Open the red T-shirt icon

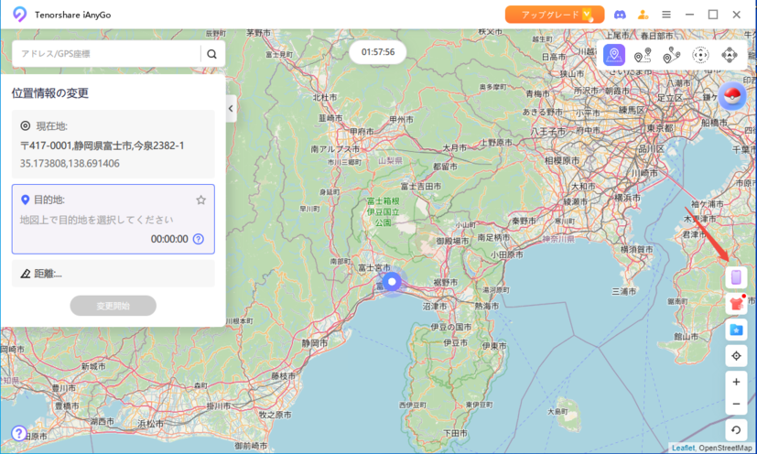tap(736, 303)
